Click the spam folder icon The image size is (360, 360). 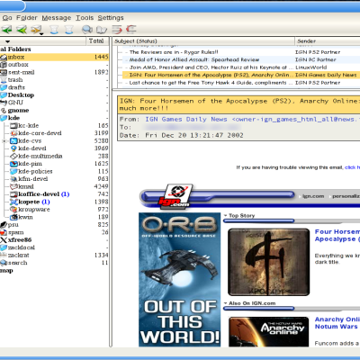pos(4,232)
